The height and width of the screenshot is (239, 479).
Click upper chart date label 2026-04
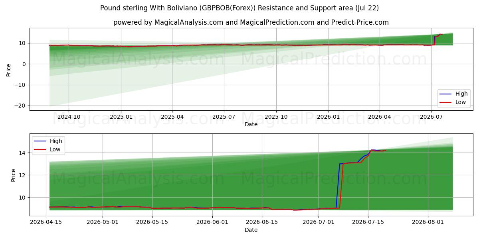[380, 117]
